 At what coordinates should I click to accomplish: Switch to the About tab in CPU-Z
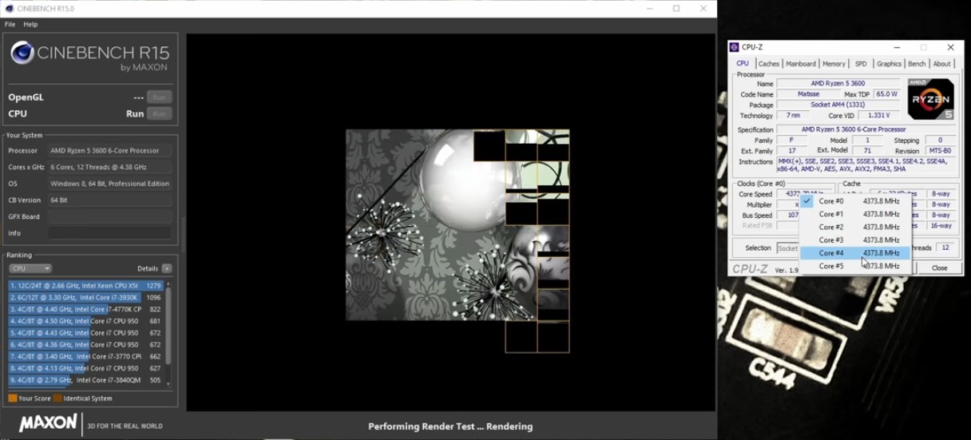point(942,64)
